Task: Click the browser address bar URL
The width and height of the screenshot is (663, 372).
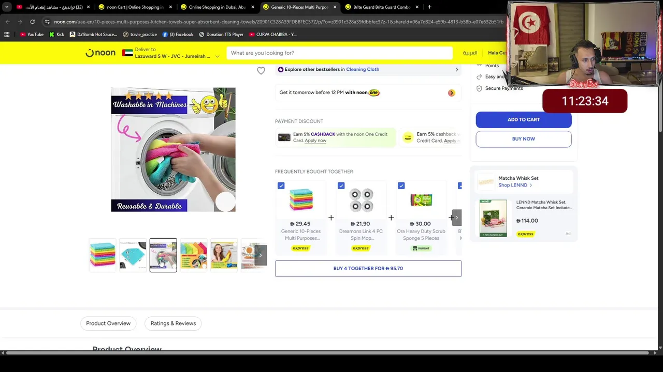Action: [279, 22]
